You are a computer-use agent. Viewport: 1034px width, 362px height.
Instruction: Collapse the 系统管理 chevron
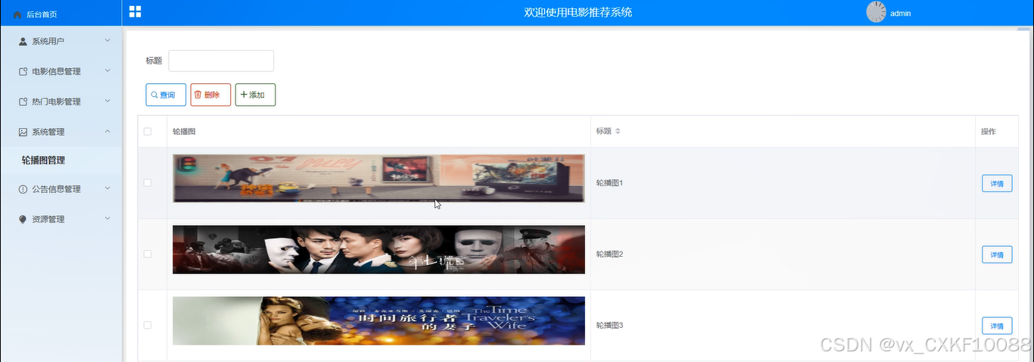click(107, 131)
